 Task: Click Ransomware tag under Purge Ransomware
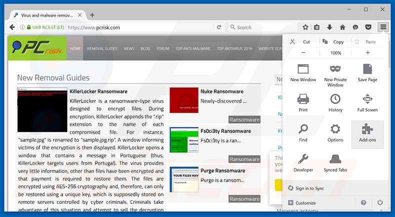pyautogui.click(x=244, y=199)
